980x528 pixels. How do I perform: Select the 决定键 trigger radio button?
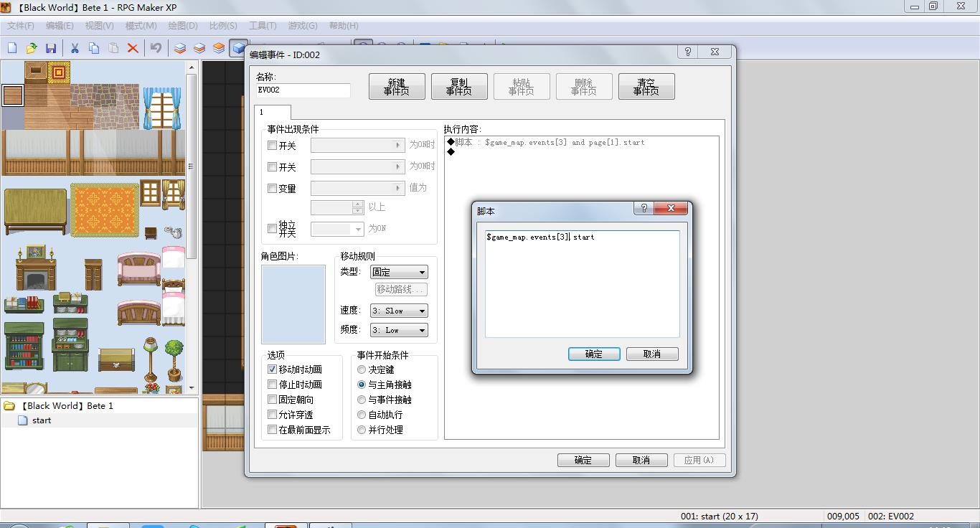tap(362, 369)
